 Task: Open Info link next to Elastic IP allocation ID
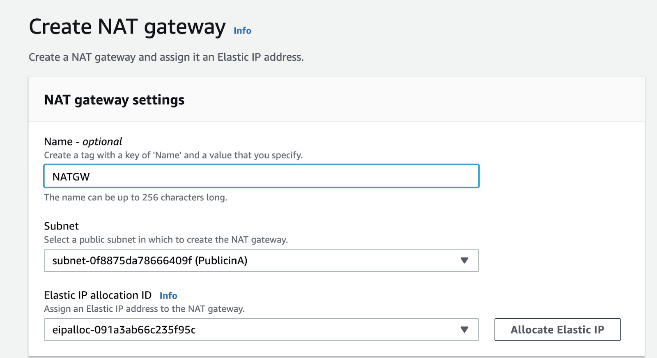(x=168, y=296)
